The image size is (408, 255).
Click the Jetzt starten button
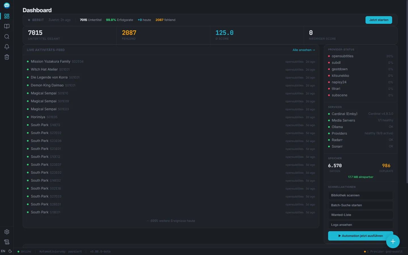point(379,20)
